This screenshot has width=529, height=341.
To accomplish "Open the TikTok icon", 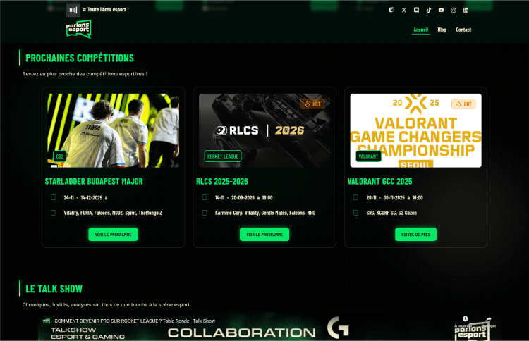I will pos(429,10).
